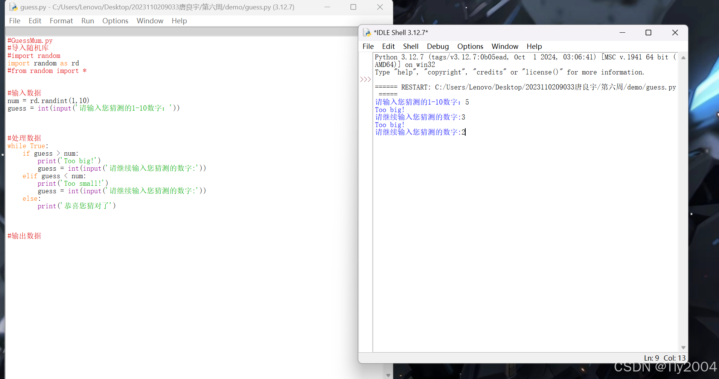Open Shell menu in IDLE Shell
This screenshot has width=719, height=379.
pos(411,46)
